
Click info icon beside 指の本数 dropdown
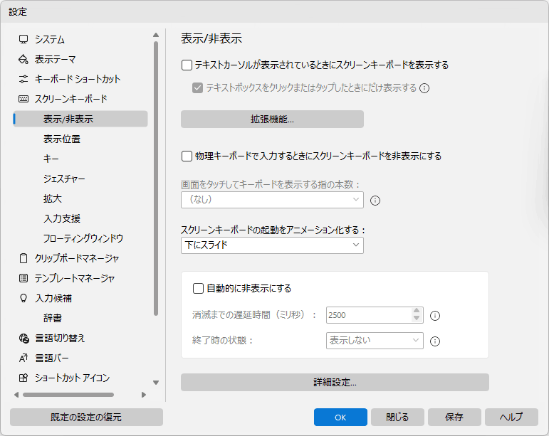click(375, 201)
